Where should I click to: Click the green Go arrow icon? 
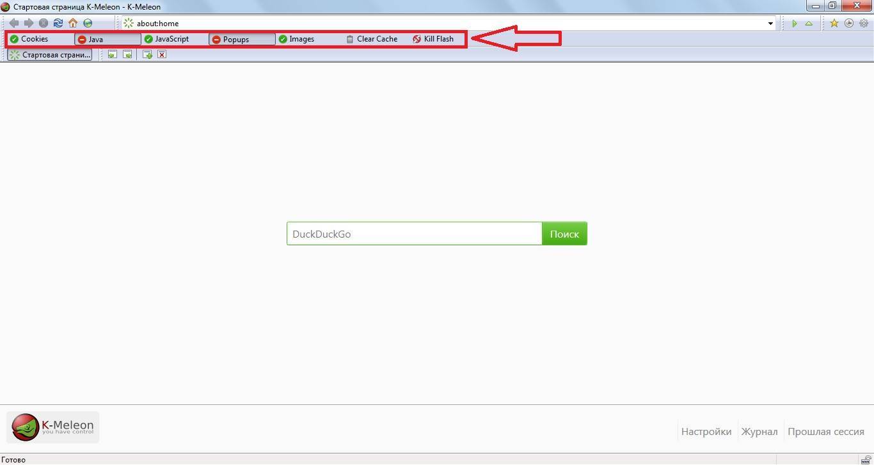tap(795, 24)
